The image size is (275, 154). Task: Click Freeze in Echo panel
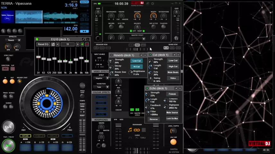(172, 94)
